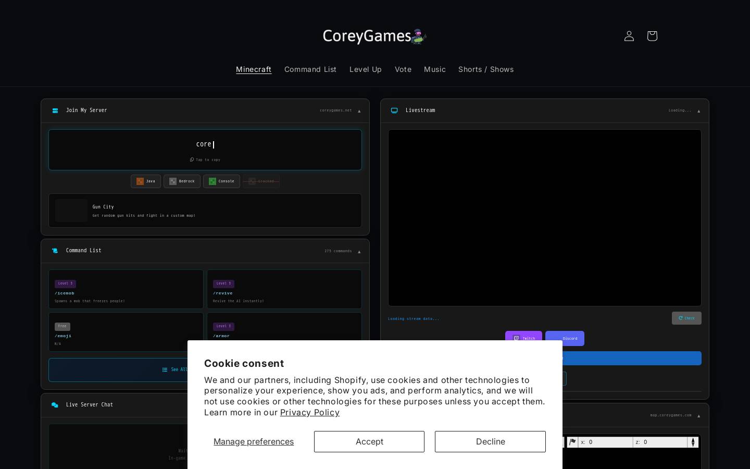Screen dimensions: 750x469
Task: Open the /icemob command card
Action: pyautogui.click(x=126, y=289)
